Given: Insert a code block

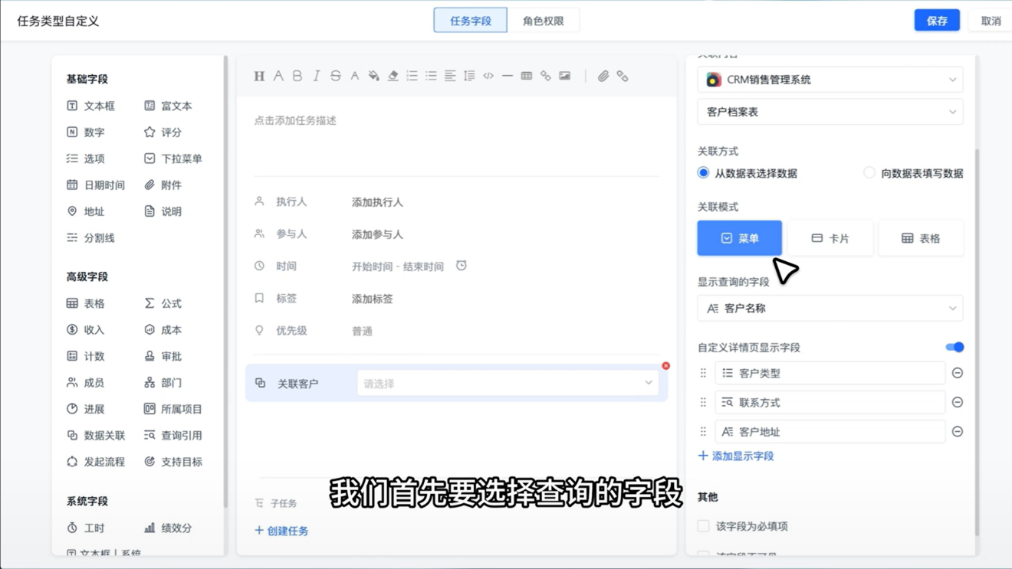Looking at the screenshot, I should pyautogui.click(x=488, y=76).
